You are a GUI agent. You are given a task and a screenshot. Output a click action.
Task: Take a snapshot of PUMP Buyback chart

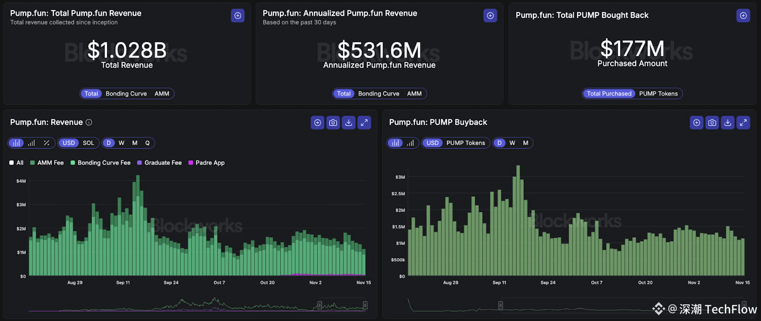[712, 123]
